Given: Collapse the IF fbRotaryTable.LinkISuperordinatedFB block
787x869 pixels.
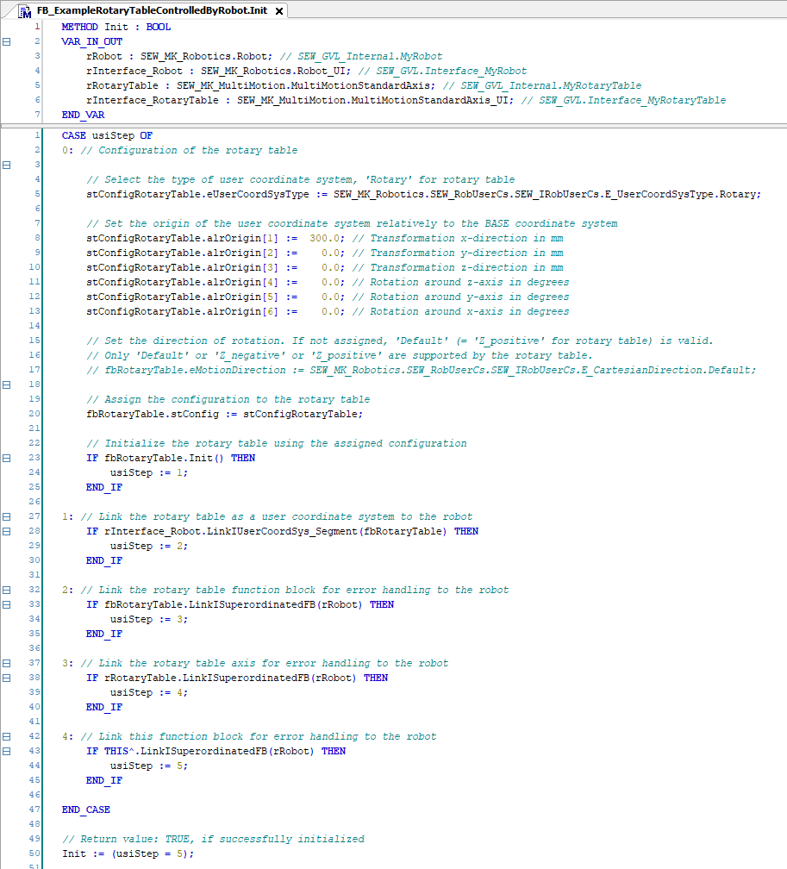Looking at the screenshot, I should click(x=7, y=604).
